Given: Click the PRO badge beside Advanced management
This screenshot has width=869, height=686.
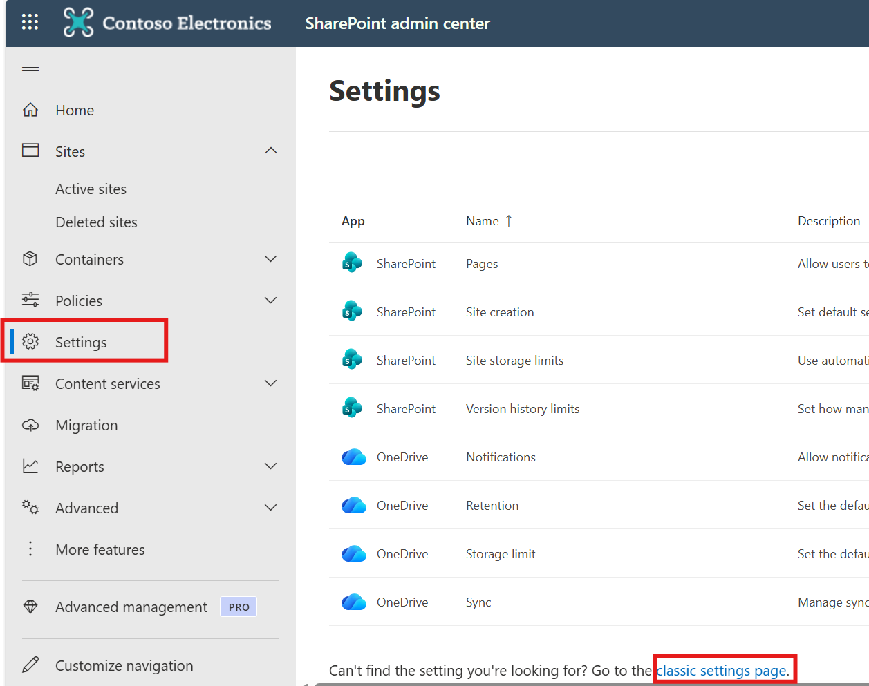Looking at the screenshot, I should pos(239,607).
